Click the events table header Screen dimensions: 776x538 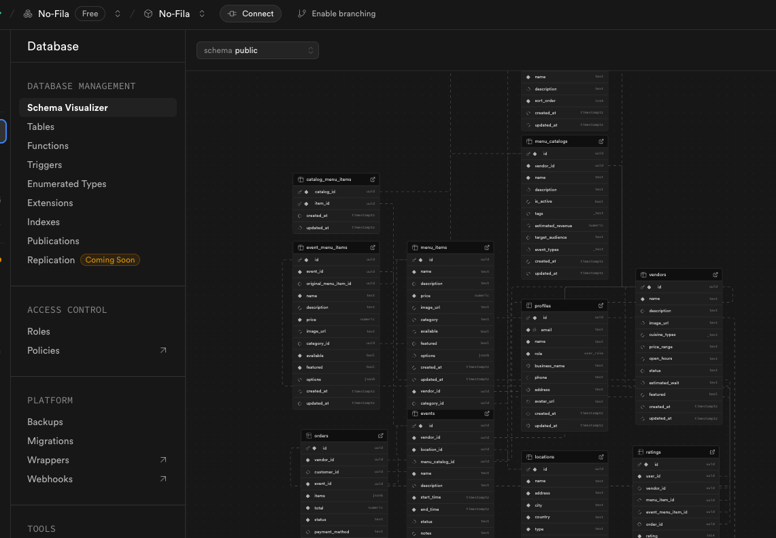pyautogui.click(x=450, y=414)
